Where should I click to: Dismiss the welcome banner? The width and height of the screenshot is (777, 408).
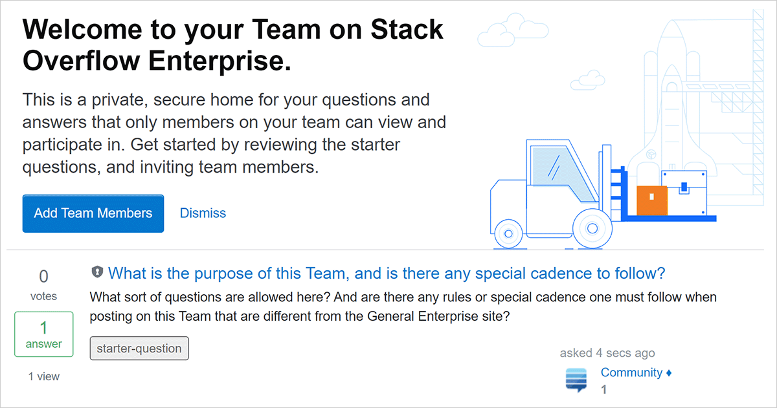(203, 213)
